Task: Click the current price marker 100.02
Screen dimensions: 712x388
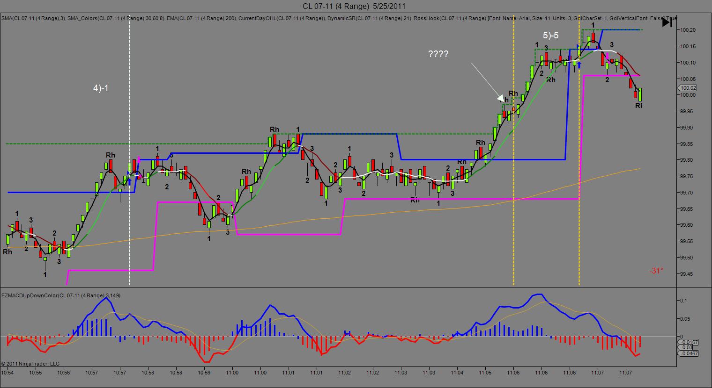Action: (x=688, y=88)
